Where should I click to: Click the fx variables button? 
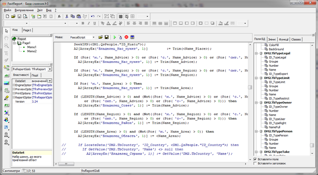coord(59,16)
